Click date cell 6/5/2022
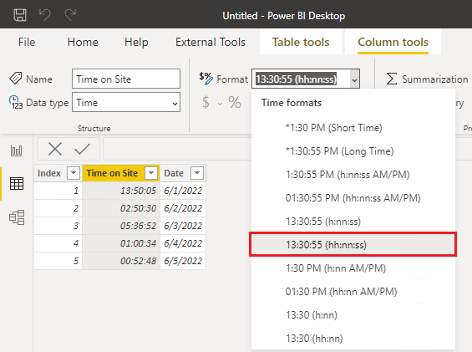Screen dimensions: 472x352 pyautogui.click(x=183, y=261)
